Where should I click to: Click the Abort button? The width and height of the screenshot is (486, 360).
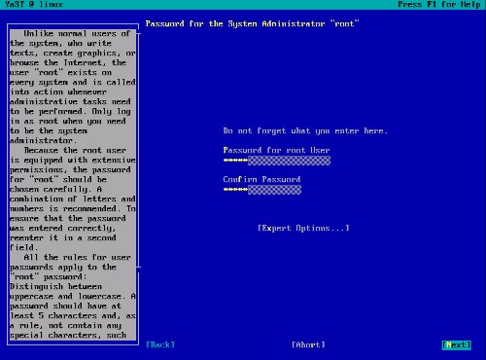(x=308, y=344)
